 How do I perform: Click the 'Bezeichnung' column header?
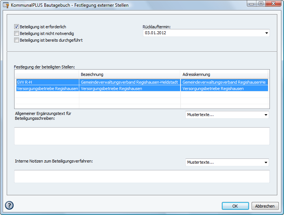(x=129, y=74)
